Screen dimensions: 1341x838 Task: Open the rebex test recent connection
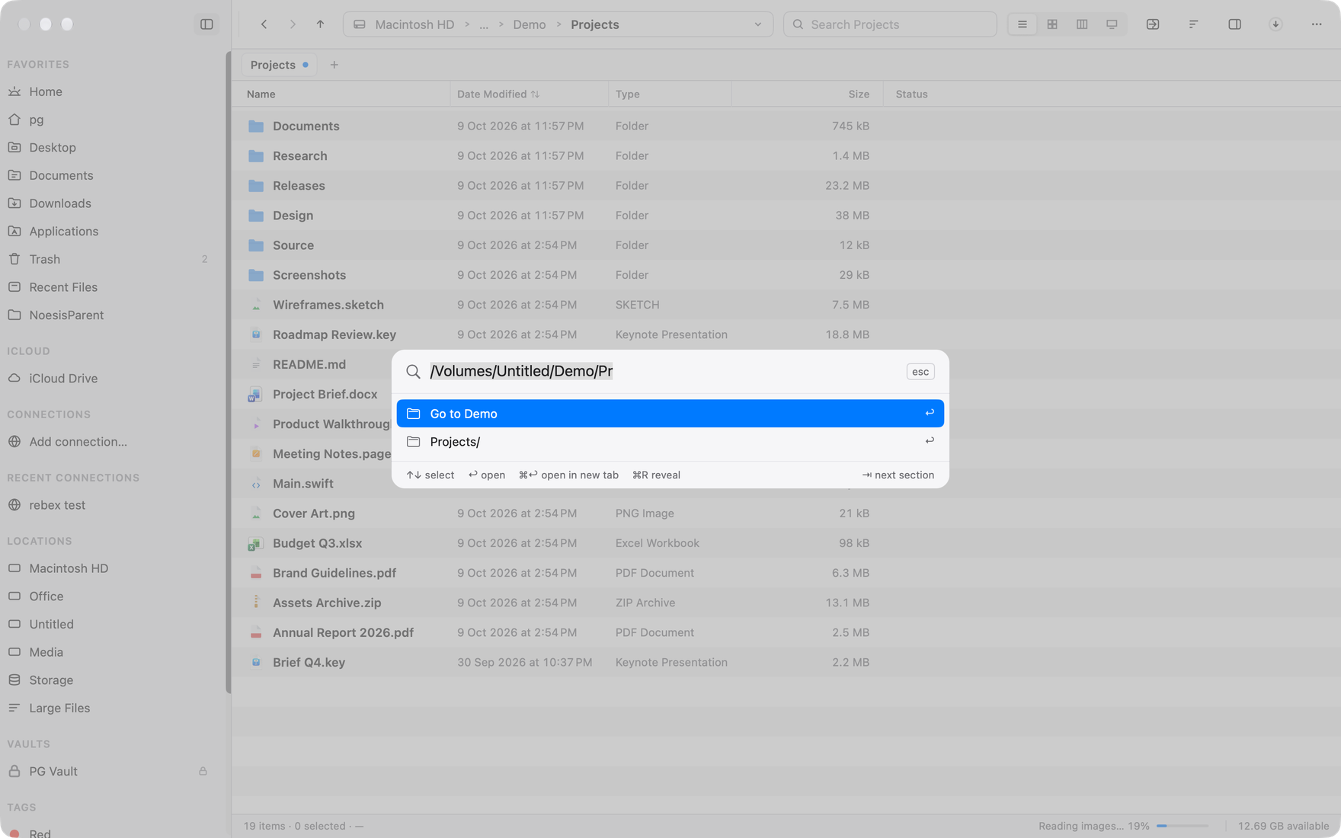[57, 505]
